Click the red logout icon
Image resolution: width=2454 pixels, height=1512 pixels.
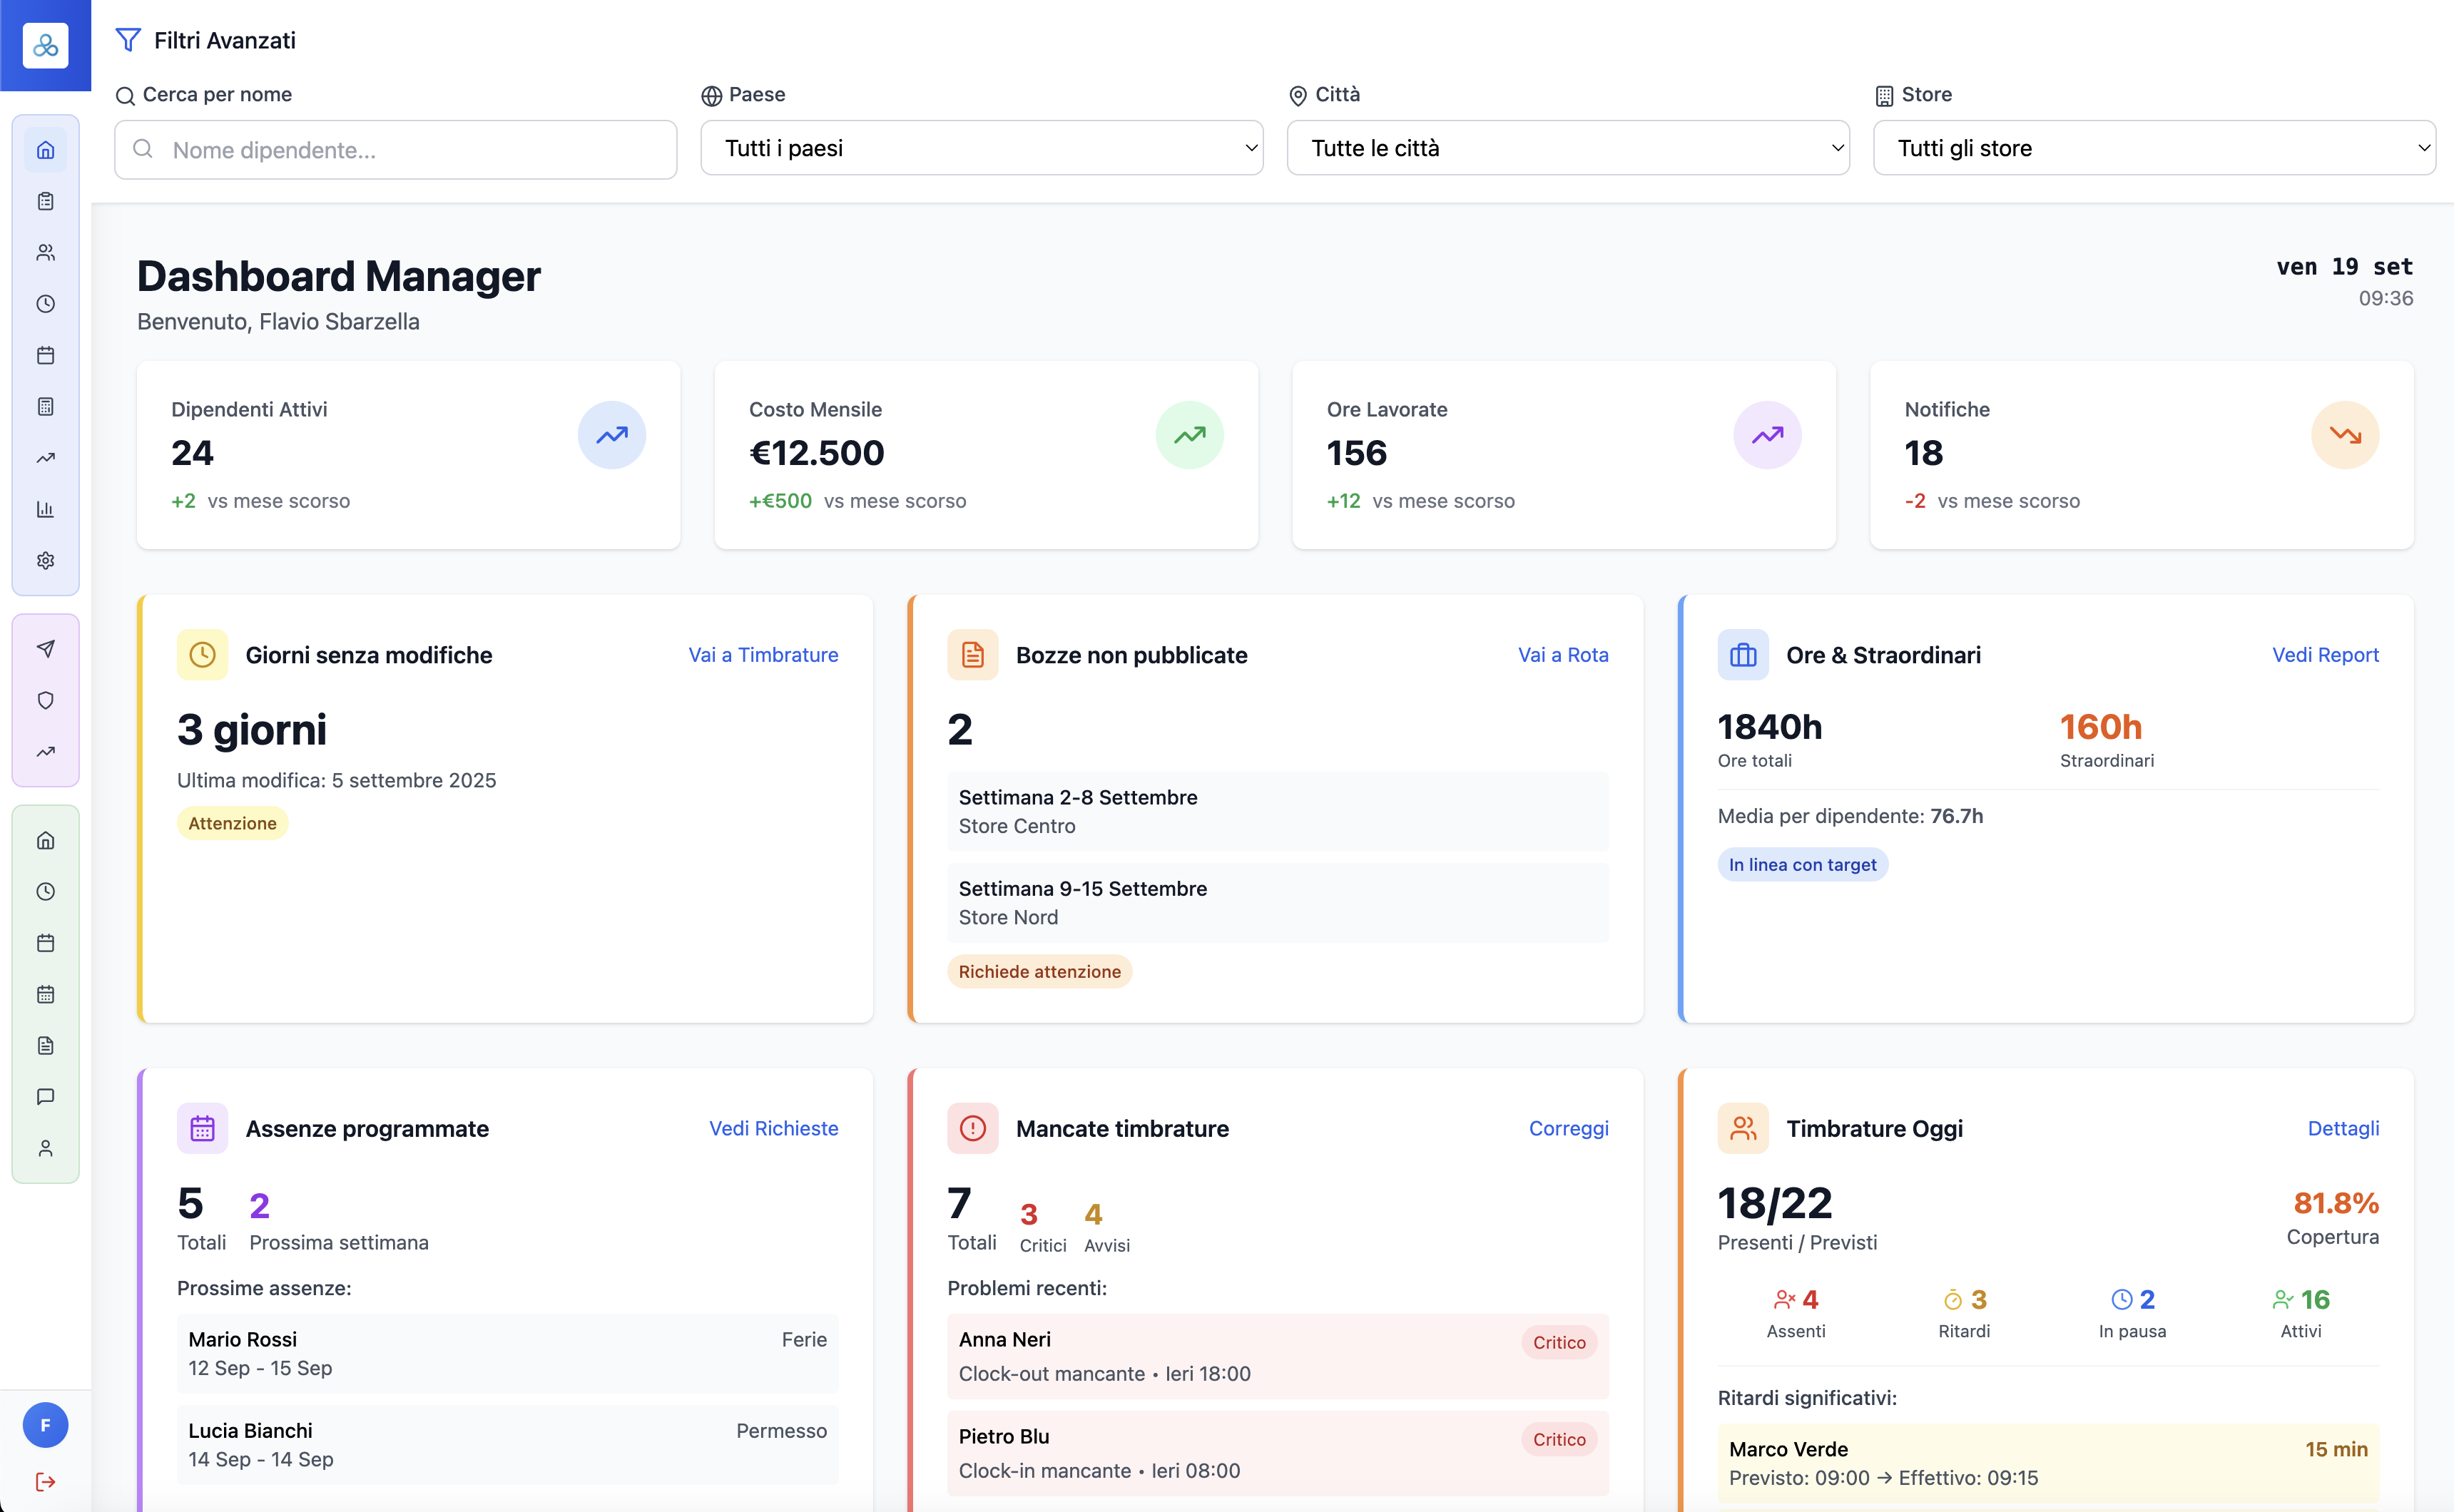[45, 1481]
